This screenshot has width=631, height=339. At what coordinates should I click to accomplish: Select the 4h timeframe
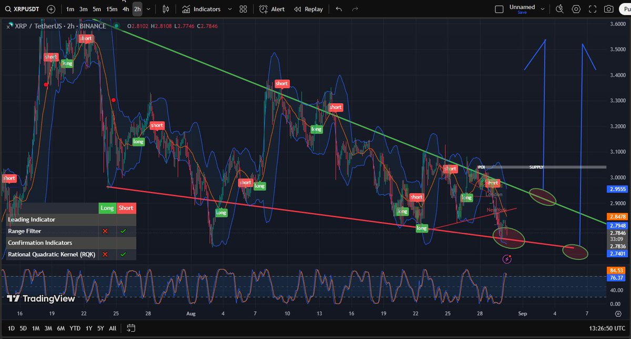point(126,9)
